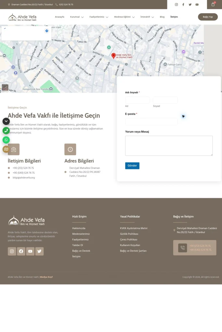Open Twitter from the top bar

[190, 5]
